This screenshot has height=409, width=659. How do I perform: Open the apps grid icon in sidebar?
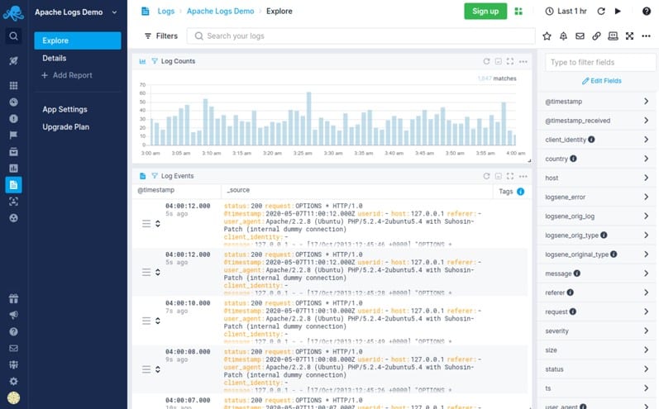(13, 86)
